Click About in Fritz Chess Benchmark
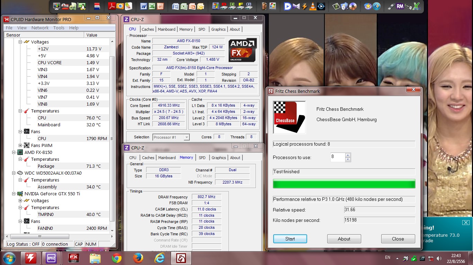Screen dimensions: 473x265 [x=344, y=239]
